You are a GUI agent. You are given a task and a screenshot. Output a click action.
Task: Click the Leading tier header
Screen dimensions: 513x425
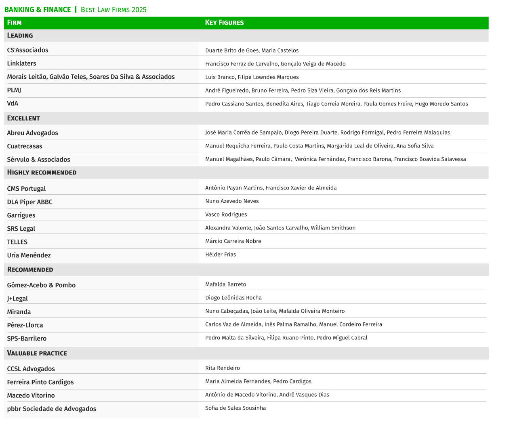point(20,36)
